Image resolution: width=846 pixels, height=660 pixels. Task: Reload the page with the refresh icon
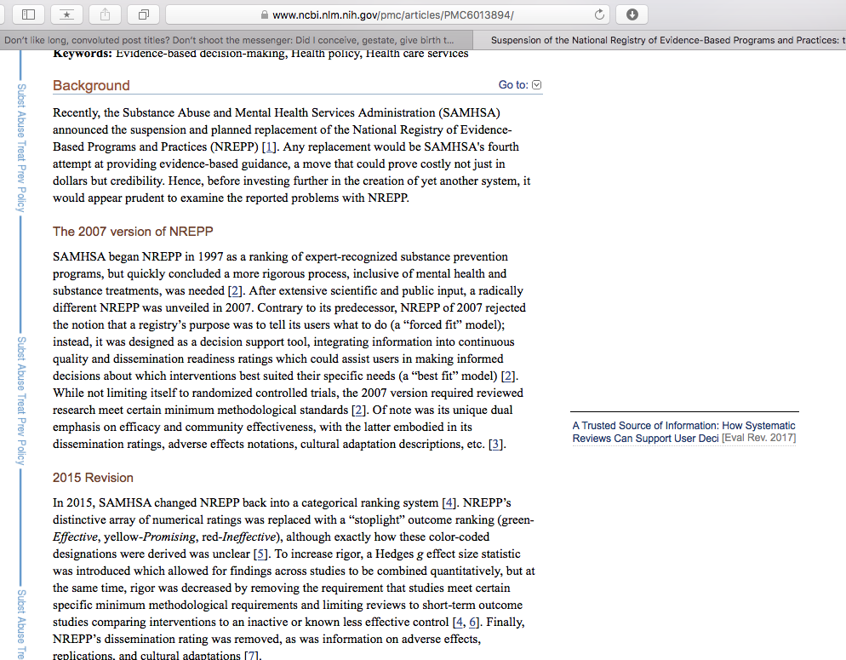tap(600, 14)
